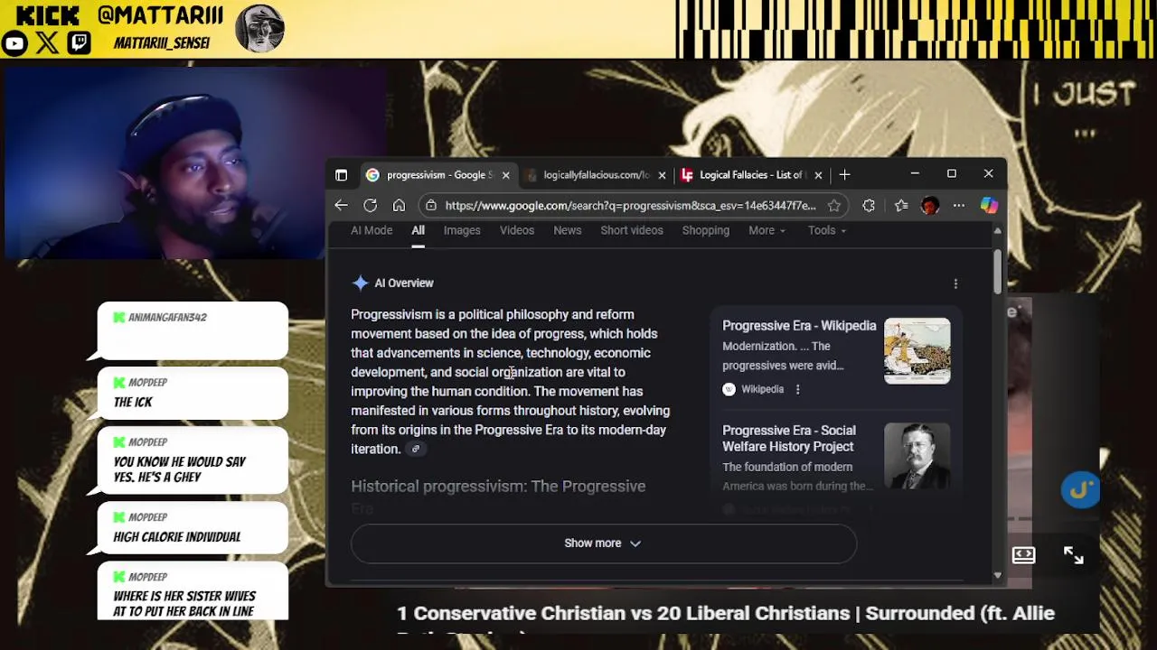This screenshot has height=650, width=1157.
Task: Select the AI Mode search tab
Action: point(372,230)
